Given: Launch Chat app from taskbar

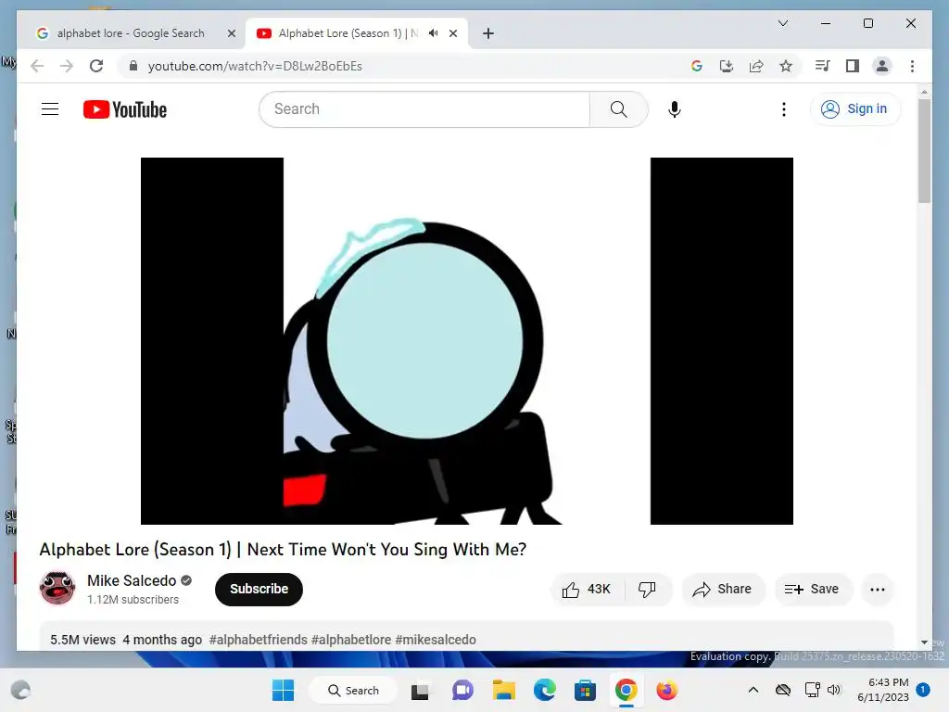Looking at the screenshot, I should pyautogui.click(x=463, y=690).
